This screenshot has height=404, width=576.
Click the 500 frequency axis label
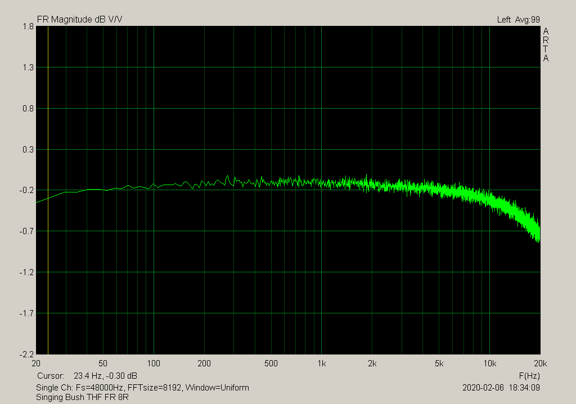point(271,363)
